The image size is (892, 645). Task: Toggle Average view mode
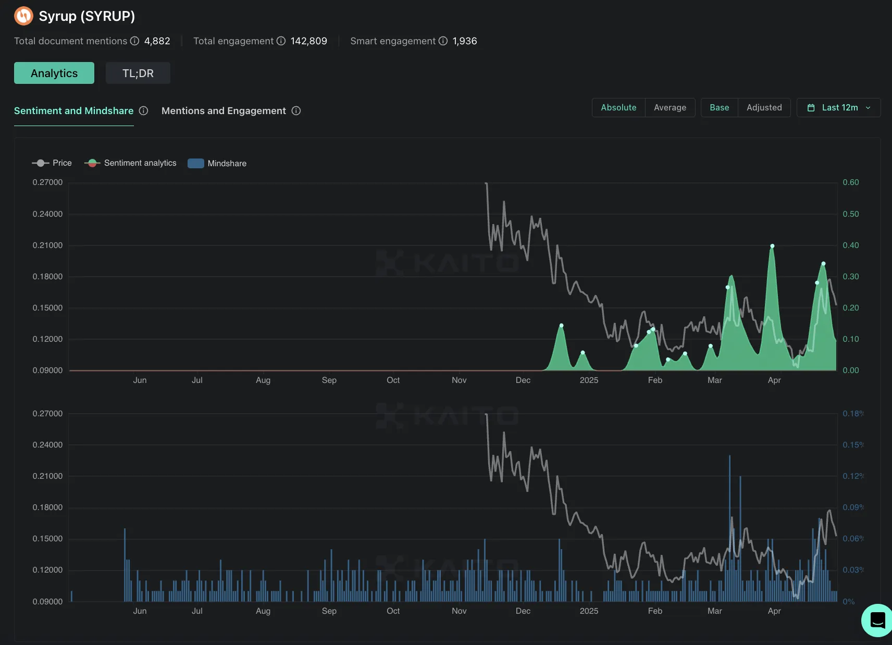point(670,107)
